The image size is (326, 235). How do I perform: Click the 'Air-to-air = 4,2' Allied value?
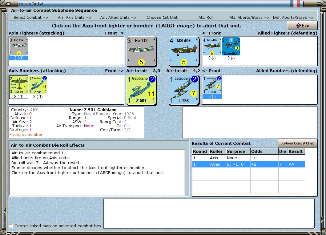(183, 71)
